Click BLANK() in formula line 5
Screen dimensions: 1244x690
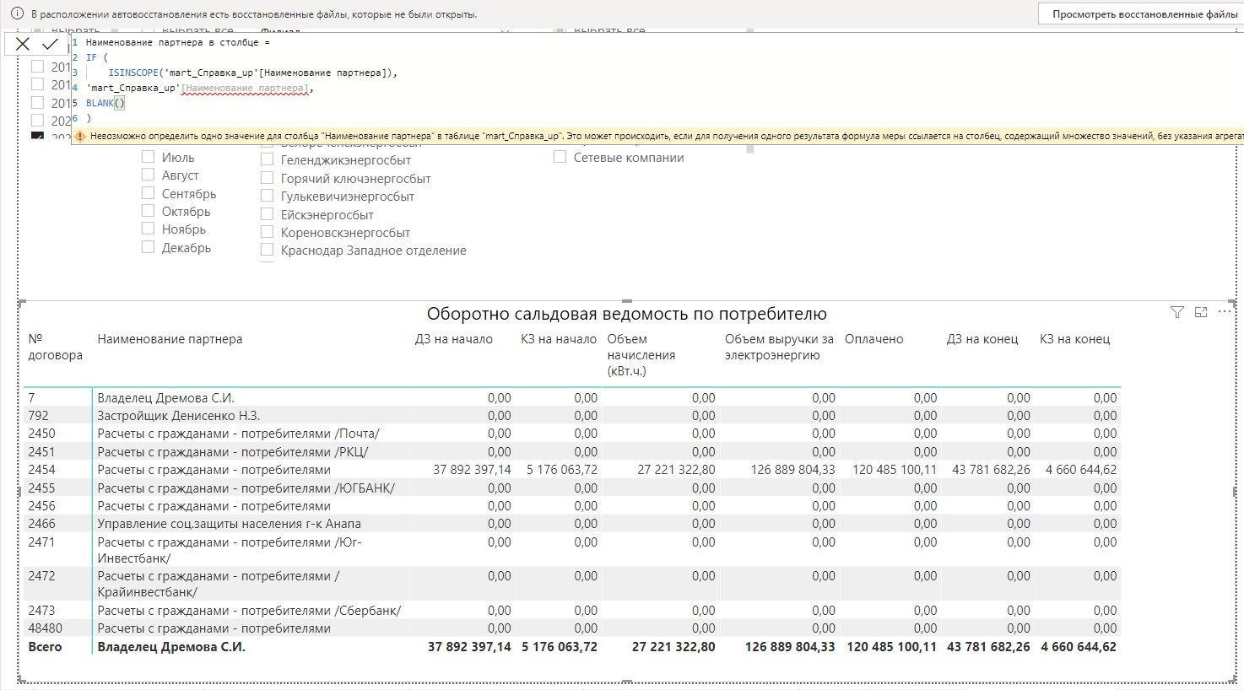[x=105, y=103]
